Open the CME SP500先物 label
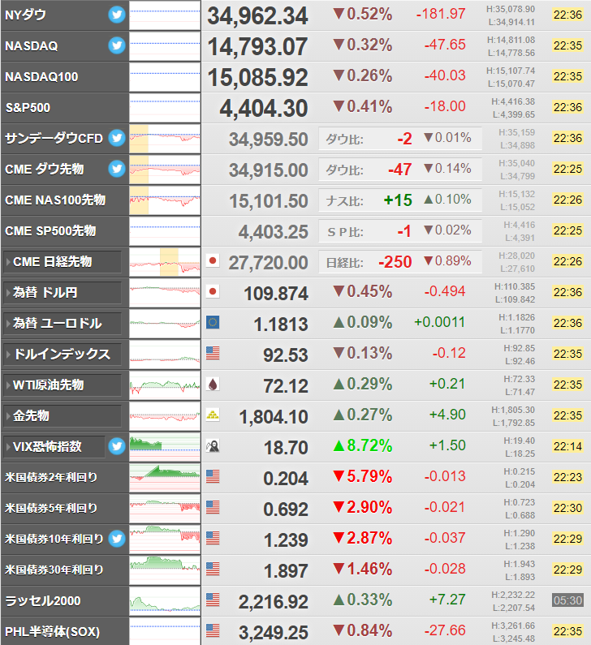The image size is (591, 645). (50, 230)
